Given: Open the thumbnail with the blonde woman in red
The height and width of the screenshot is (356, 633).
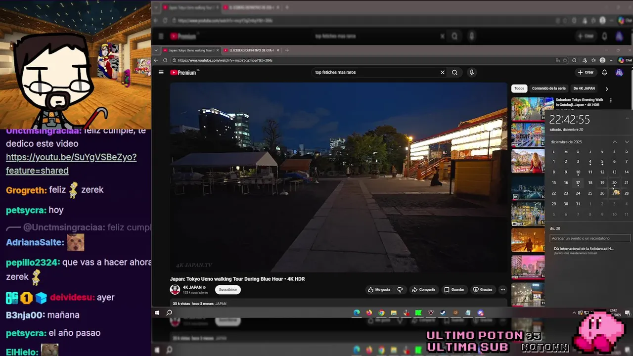Looking at the screenshot, I should [x=528, y=161].
